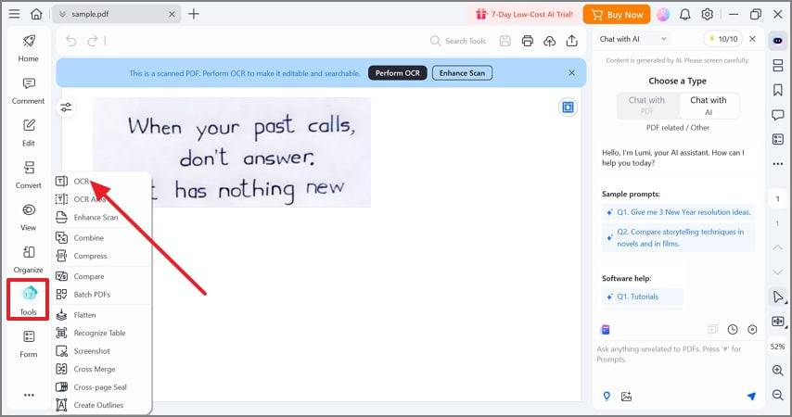792x417 pixels.
Task: Open the View tool in sidebar
Action: tap(29, 217)
